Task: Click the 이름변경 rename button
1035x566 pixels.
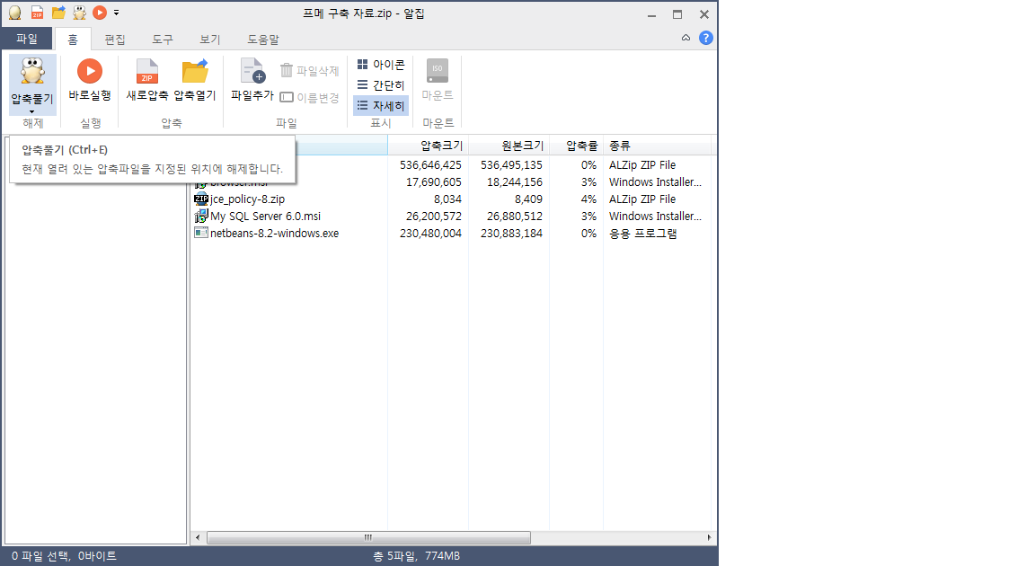Action: (x=310, y=98)
